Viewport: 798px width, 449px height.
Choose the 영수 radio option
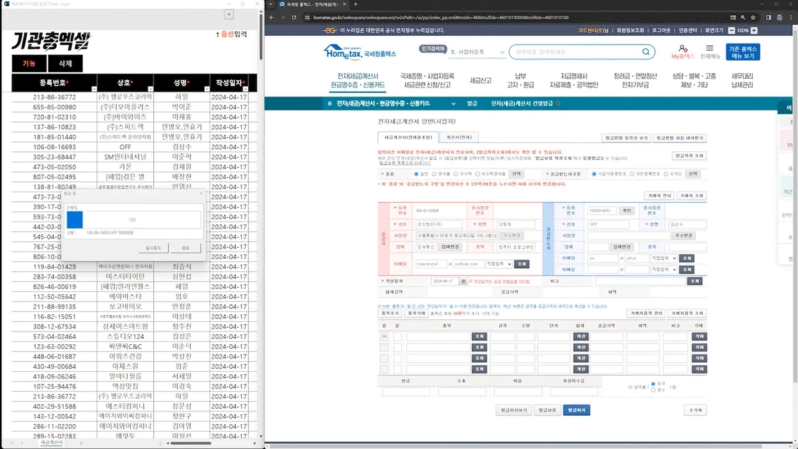coord(652,390)
